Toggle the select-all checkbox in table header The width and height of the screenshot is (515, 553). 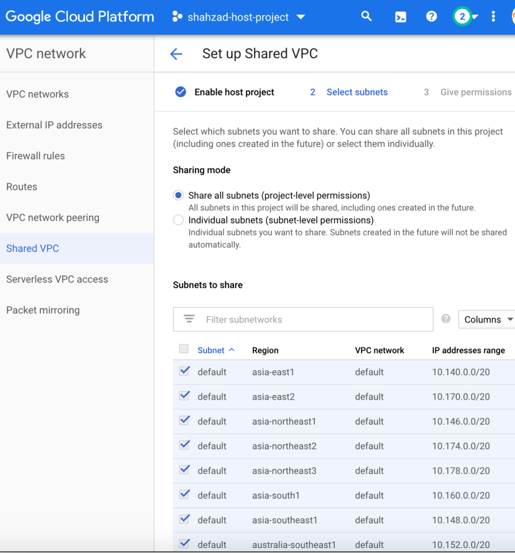click(184, 349)
